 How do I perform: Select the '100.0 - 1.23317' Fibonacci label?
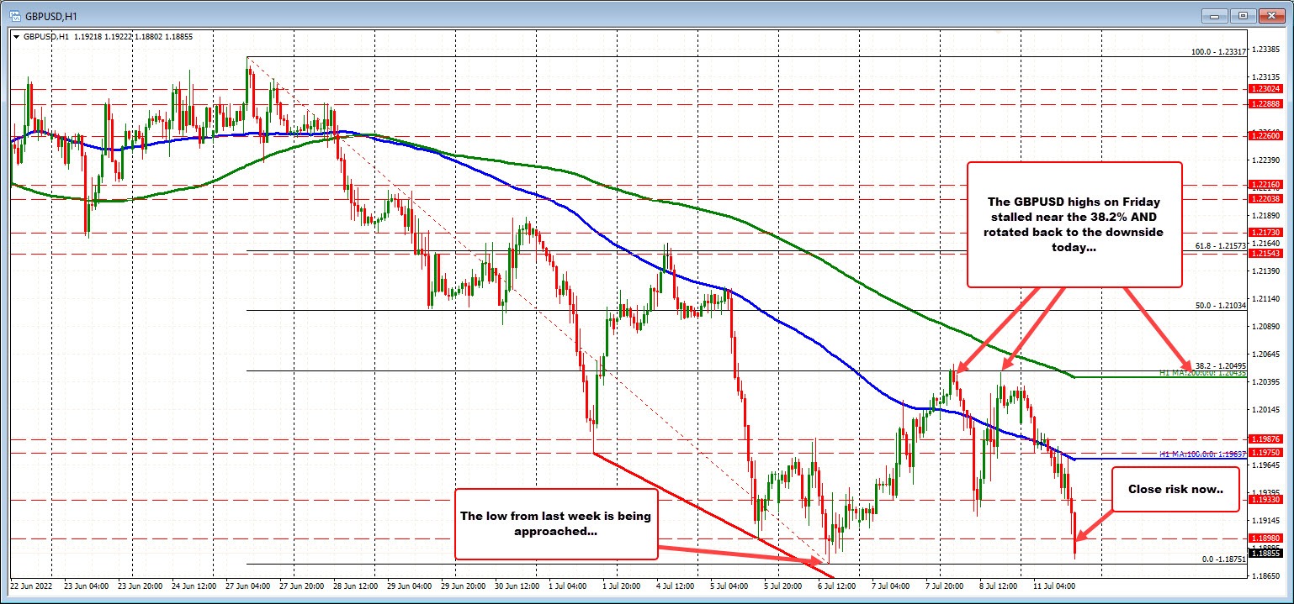(1219, 52)
